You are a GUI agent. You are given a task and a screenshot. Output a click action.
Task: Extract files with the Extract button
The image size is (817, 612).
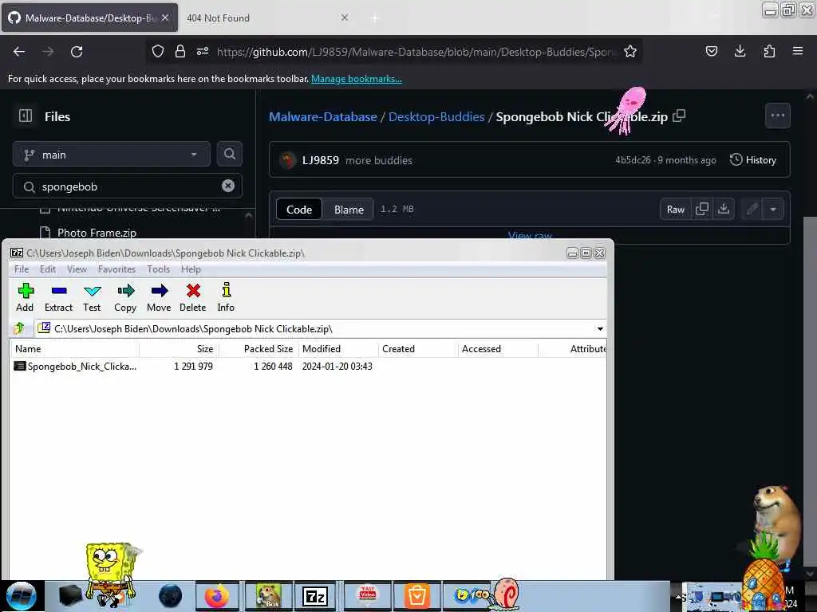[58, 297]
